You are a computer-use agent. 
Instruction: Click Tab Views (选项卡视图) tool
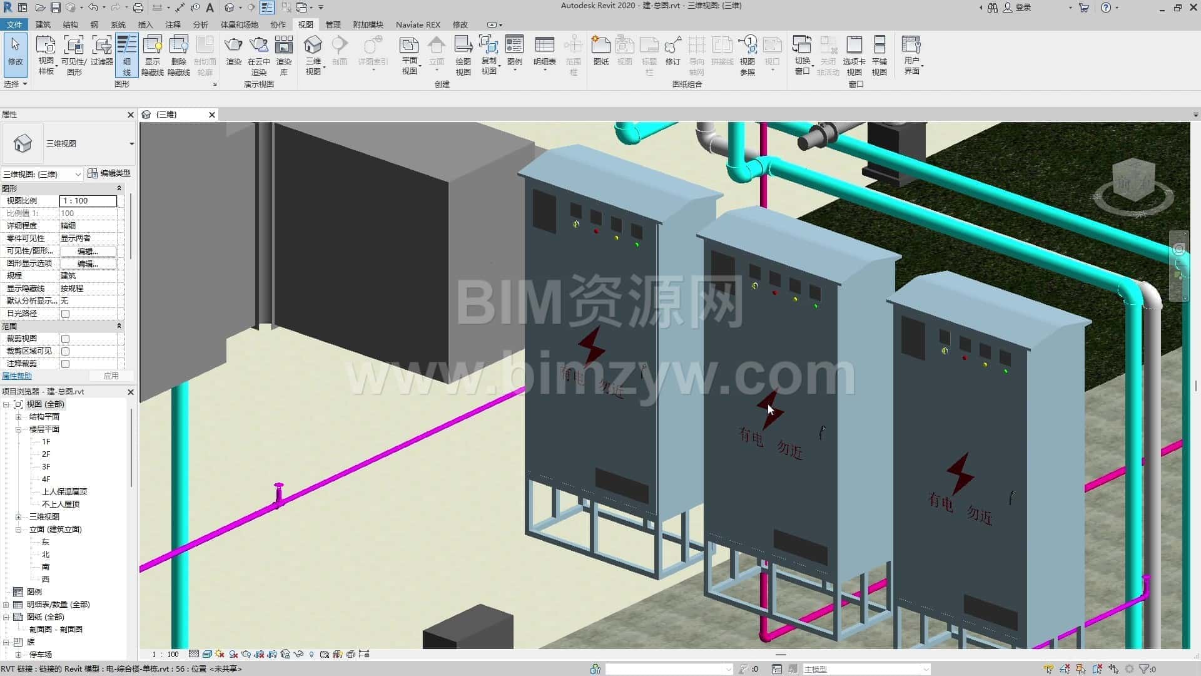854,55
